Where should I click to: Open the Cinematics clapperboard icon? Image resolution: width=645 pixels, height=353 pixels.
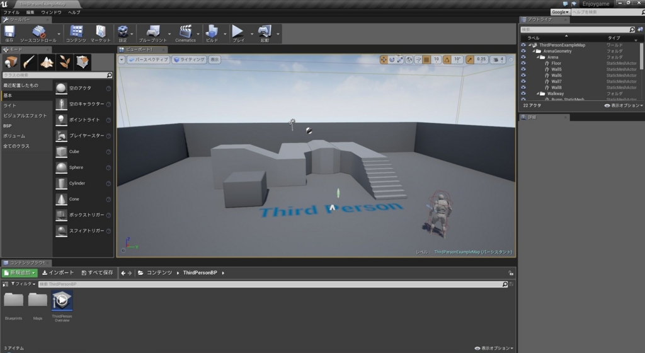pyautogui.click(x=186, y=33)
